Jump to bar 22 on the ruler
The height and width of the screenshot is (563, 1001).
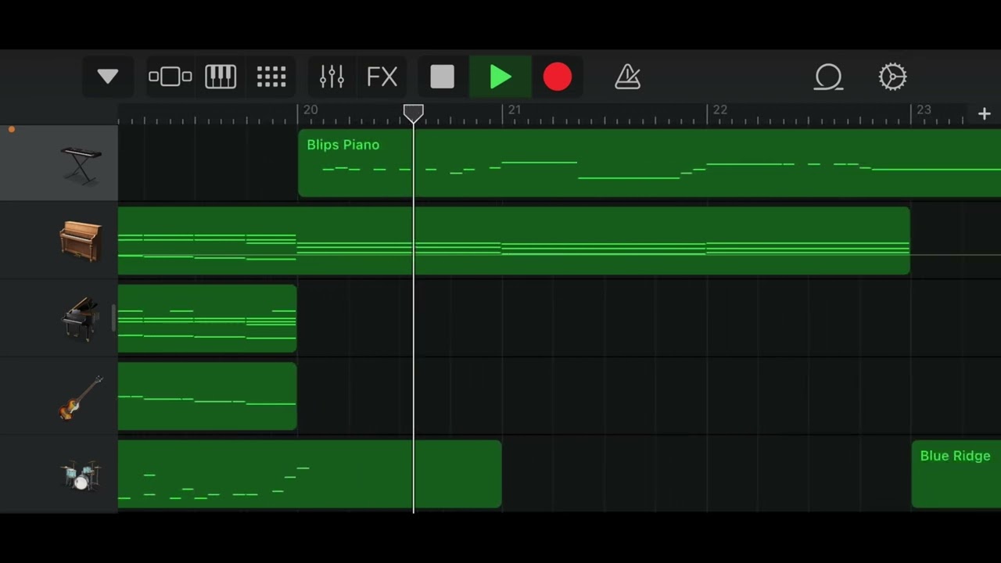(720, 110)
